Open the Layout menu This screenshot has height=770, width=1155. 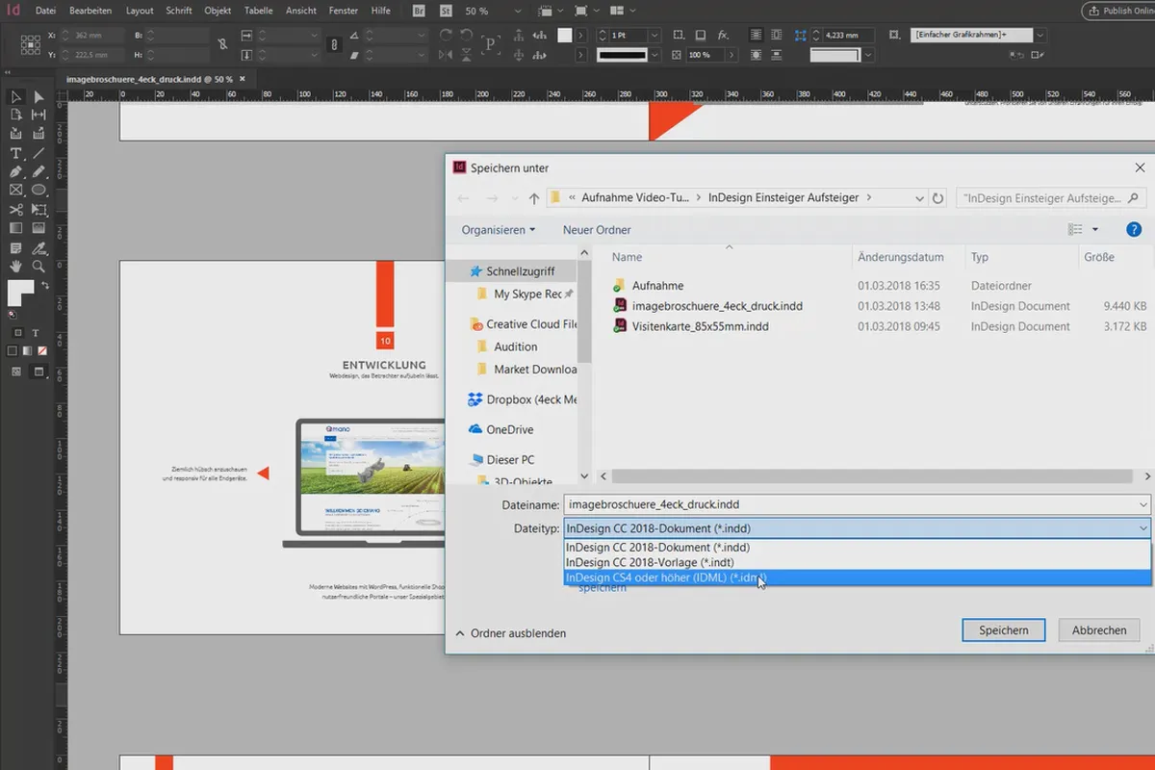pyautogui.click(x=140, y=11)
